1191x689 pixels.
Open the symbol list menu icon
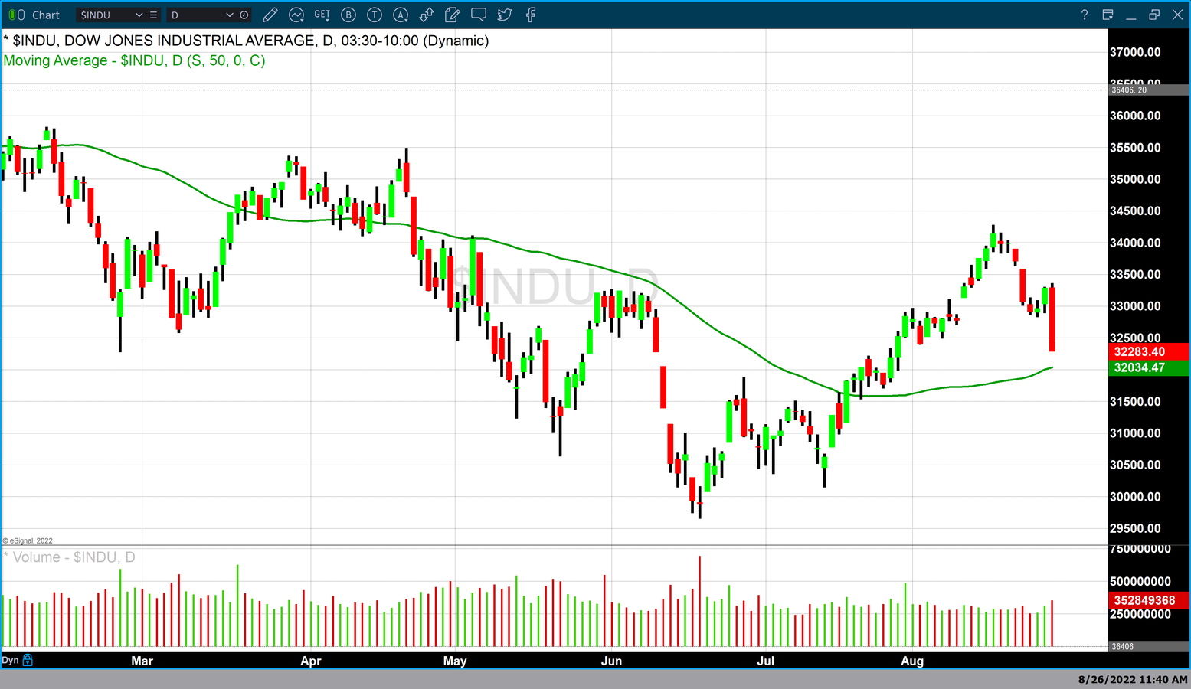click(x=154, y=15)
